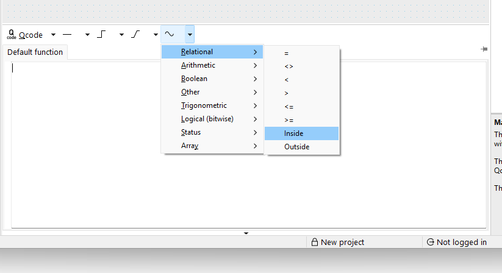Image resolution: width=502 pixels, height=273 pixels.
Task: Click the Qcode toolbar button
Action: 24,35
